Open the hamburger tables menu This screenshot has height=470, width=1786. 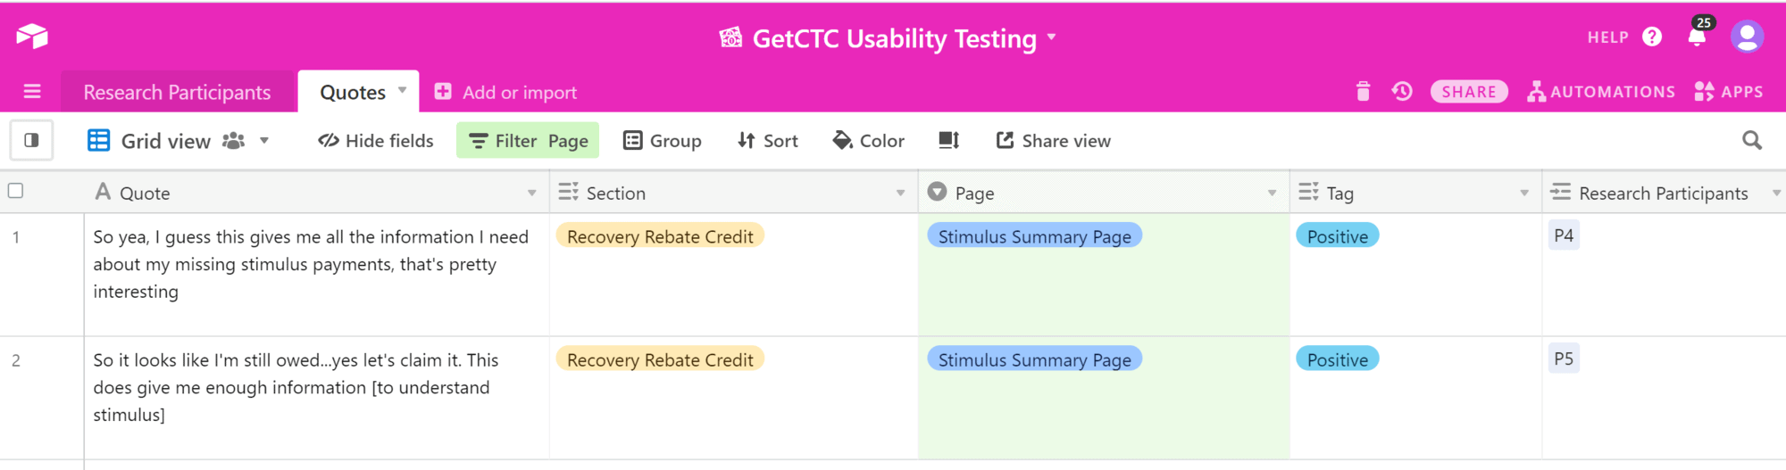pos(32,92)
